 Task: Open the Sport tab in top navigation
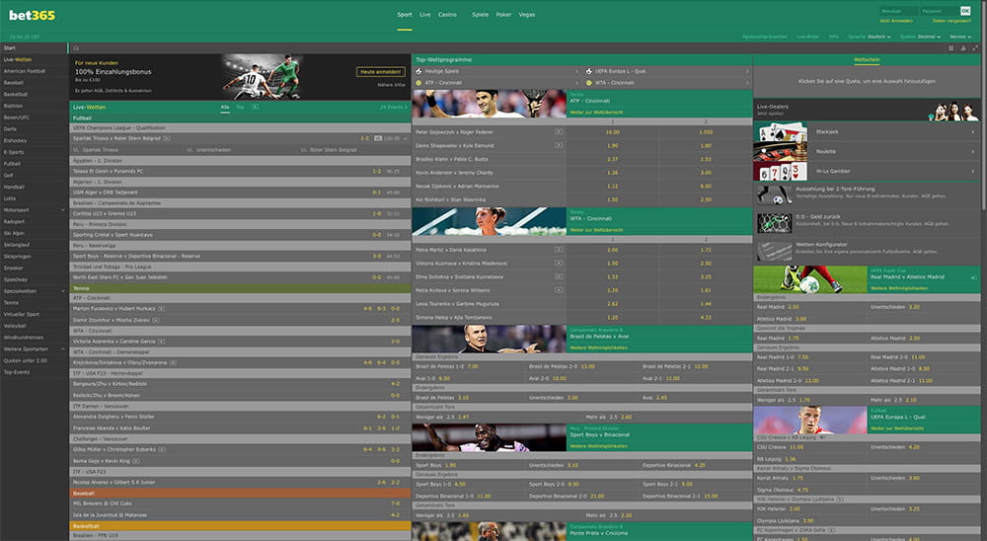coord(405,15)
